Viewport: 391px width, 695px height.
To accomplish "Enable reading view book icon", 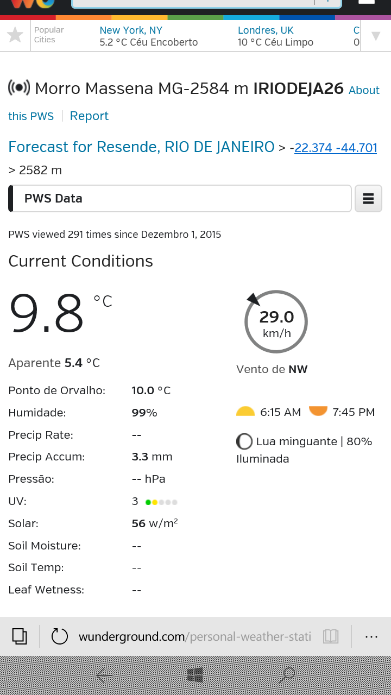I will point(331,636).
